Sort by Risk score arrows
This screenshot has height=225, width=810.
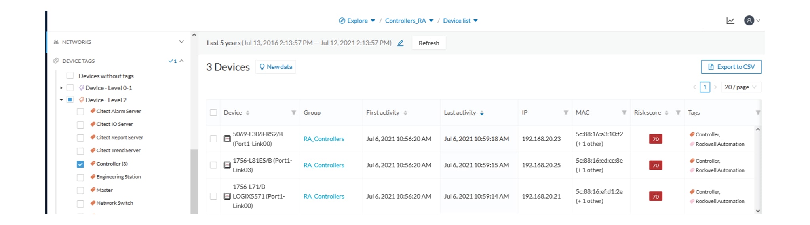[x=666, y=113]
